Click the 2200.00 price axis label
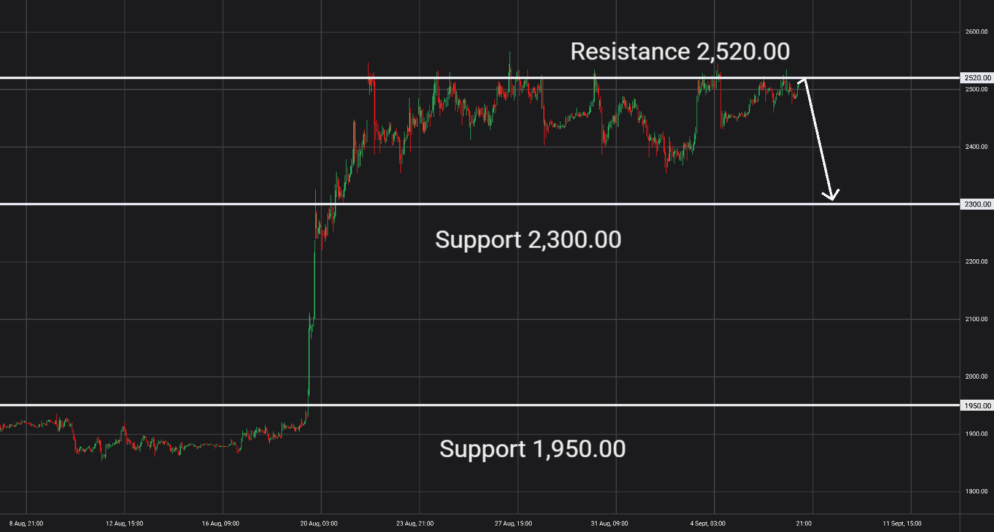The height and width of the screenshot is (532, 994). click(x=976, y=262)
